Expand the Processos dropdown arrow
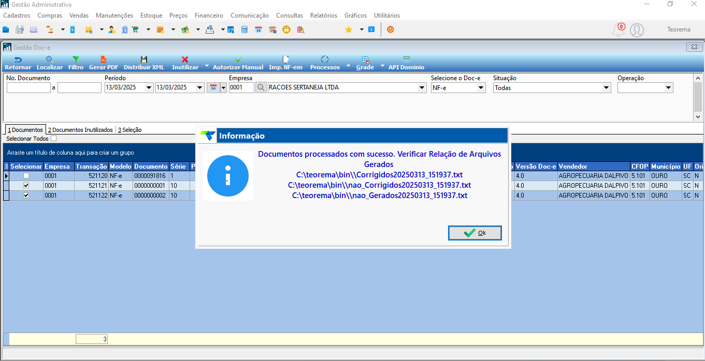This screenshot has height=361, width=705. coord(348,66)
